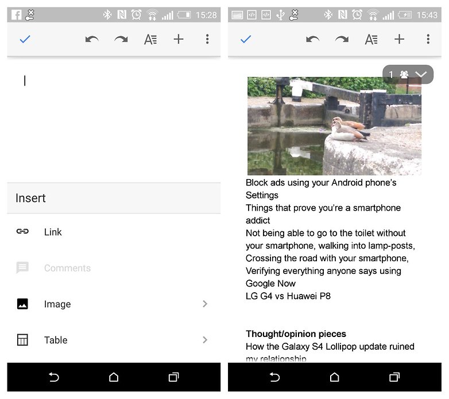
Task: Redo action in left phone toolbar
Action: (121, 39)
